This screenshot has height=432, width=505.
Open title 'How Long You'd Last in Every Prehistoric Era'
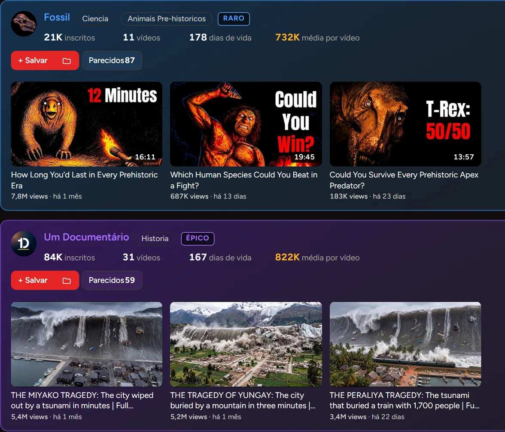(84, 180)
